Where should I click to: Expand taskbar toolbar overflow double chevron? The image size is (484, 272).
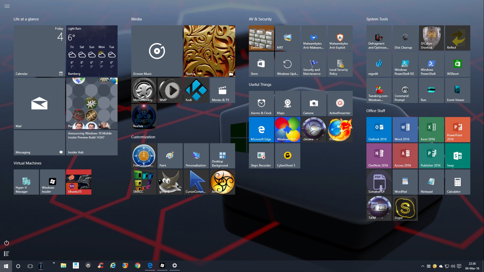pyautogui.click(x=54, y=263)
